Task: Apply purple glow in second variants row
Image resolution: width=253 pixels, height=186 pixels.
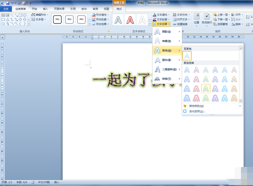Action: (x=215, y=79)
